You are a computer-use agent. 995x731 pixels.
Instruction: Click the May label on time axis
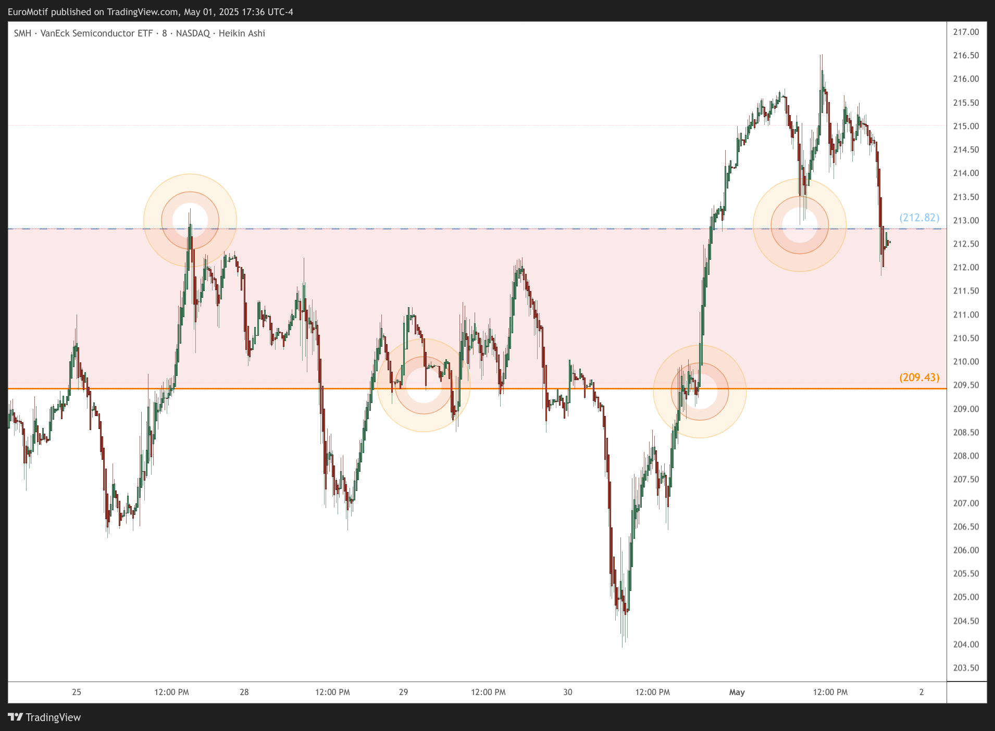click(737, 692)
